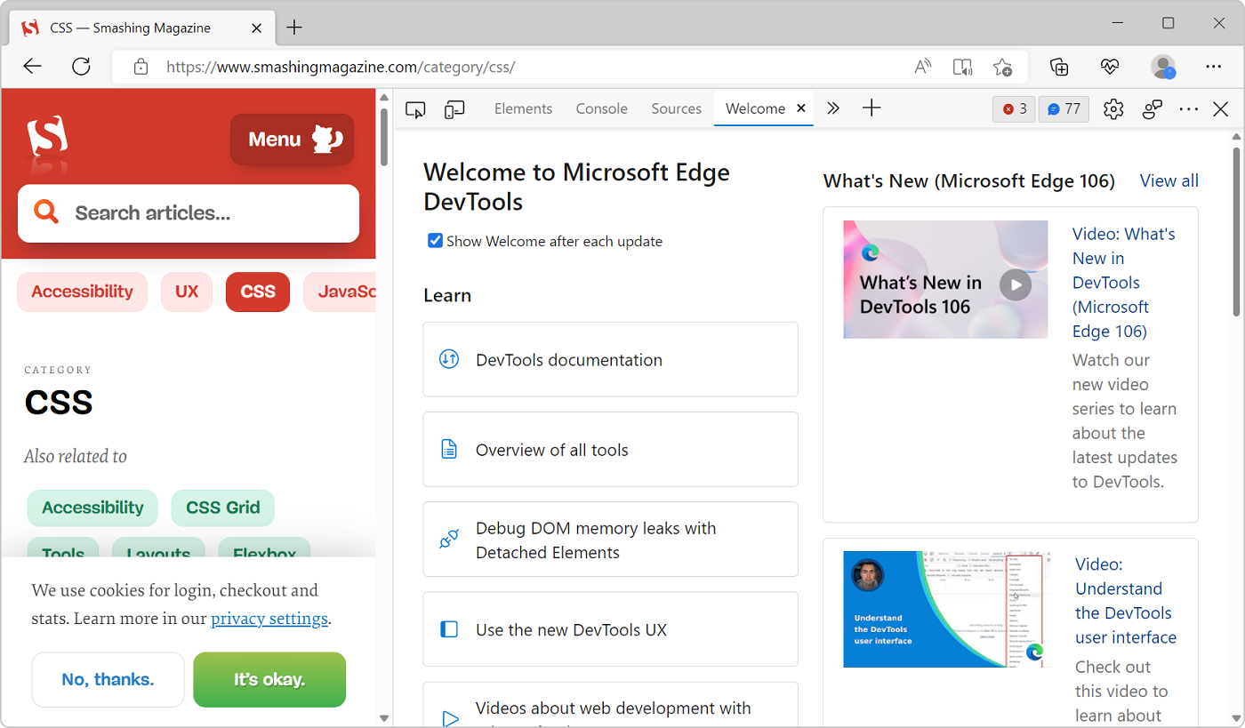Accept cookies with It's okay button
This screenshot has width=1245, height=728.
click(x=269, y=679)
